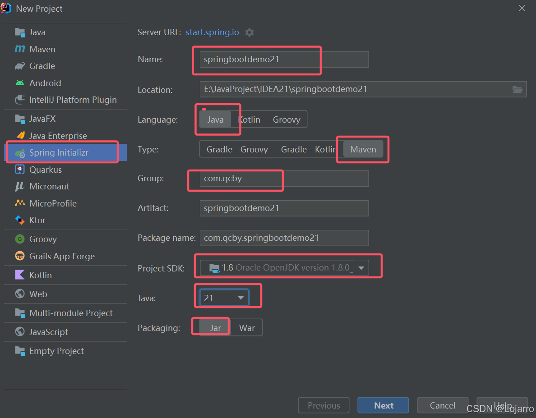Viewport: 536px width, 418px height.
Task: Click the Web globe icon
Action: click(20, 294)
